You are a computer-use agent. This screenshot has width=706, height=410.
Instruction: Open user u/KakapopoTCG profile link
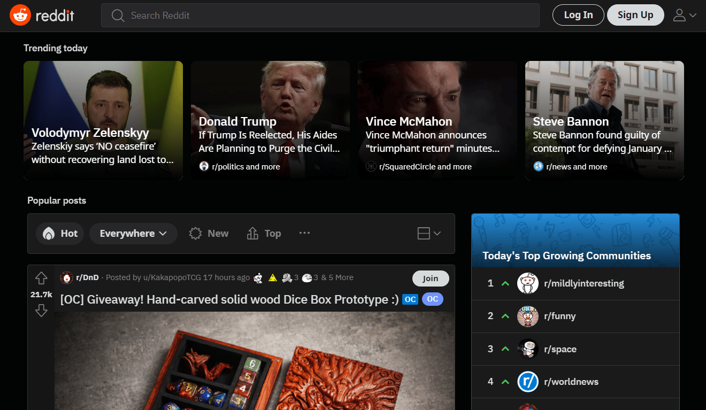pos(171,277)
